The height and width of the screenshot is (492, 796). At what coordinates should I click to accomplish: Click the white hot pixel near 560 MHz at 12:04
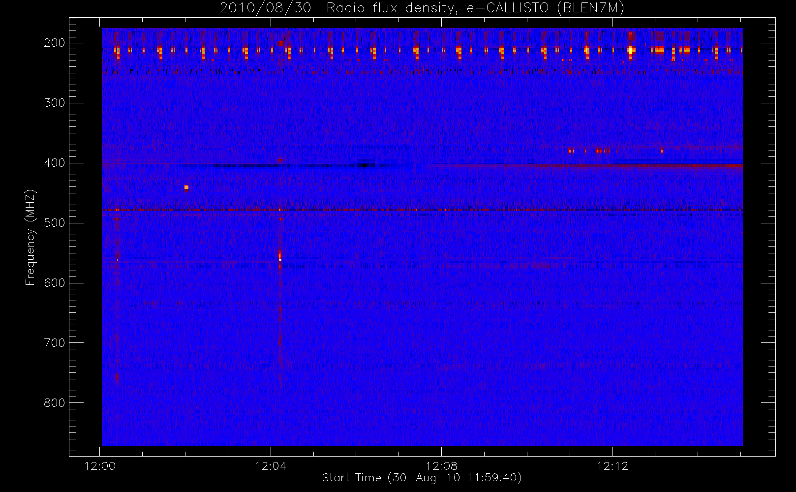(280, 259)
